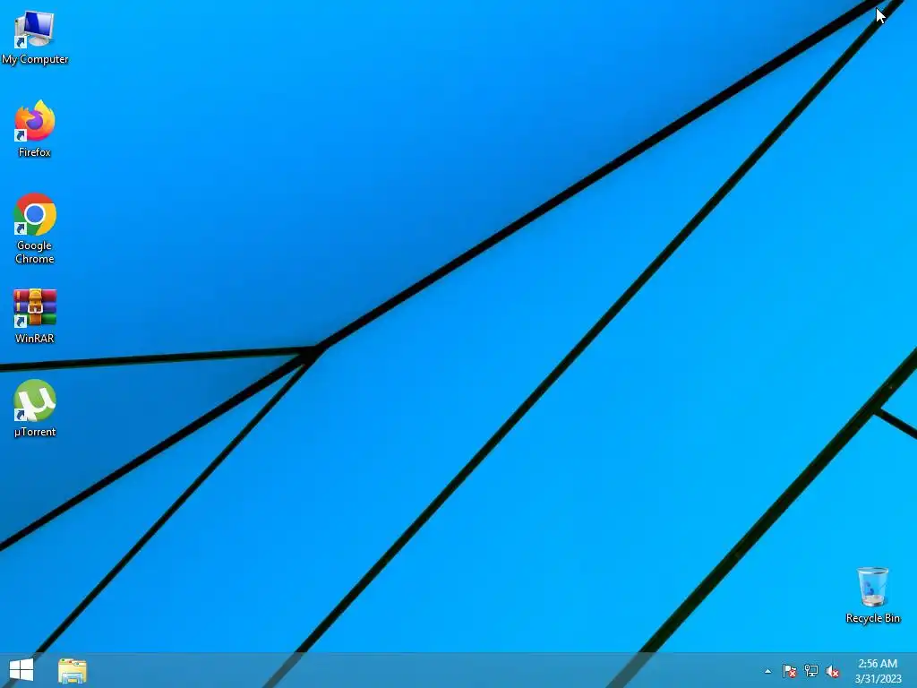Open the Windows Start menu
Image resolution: width=917 pixels, height=688 pixels.
point(21,670)
